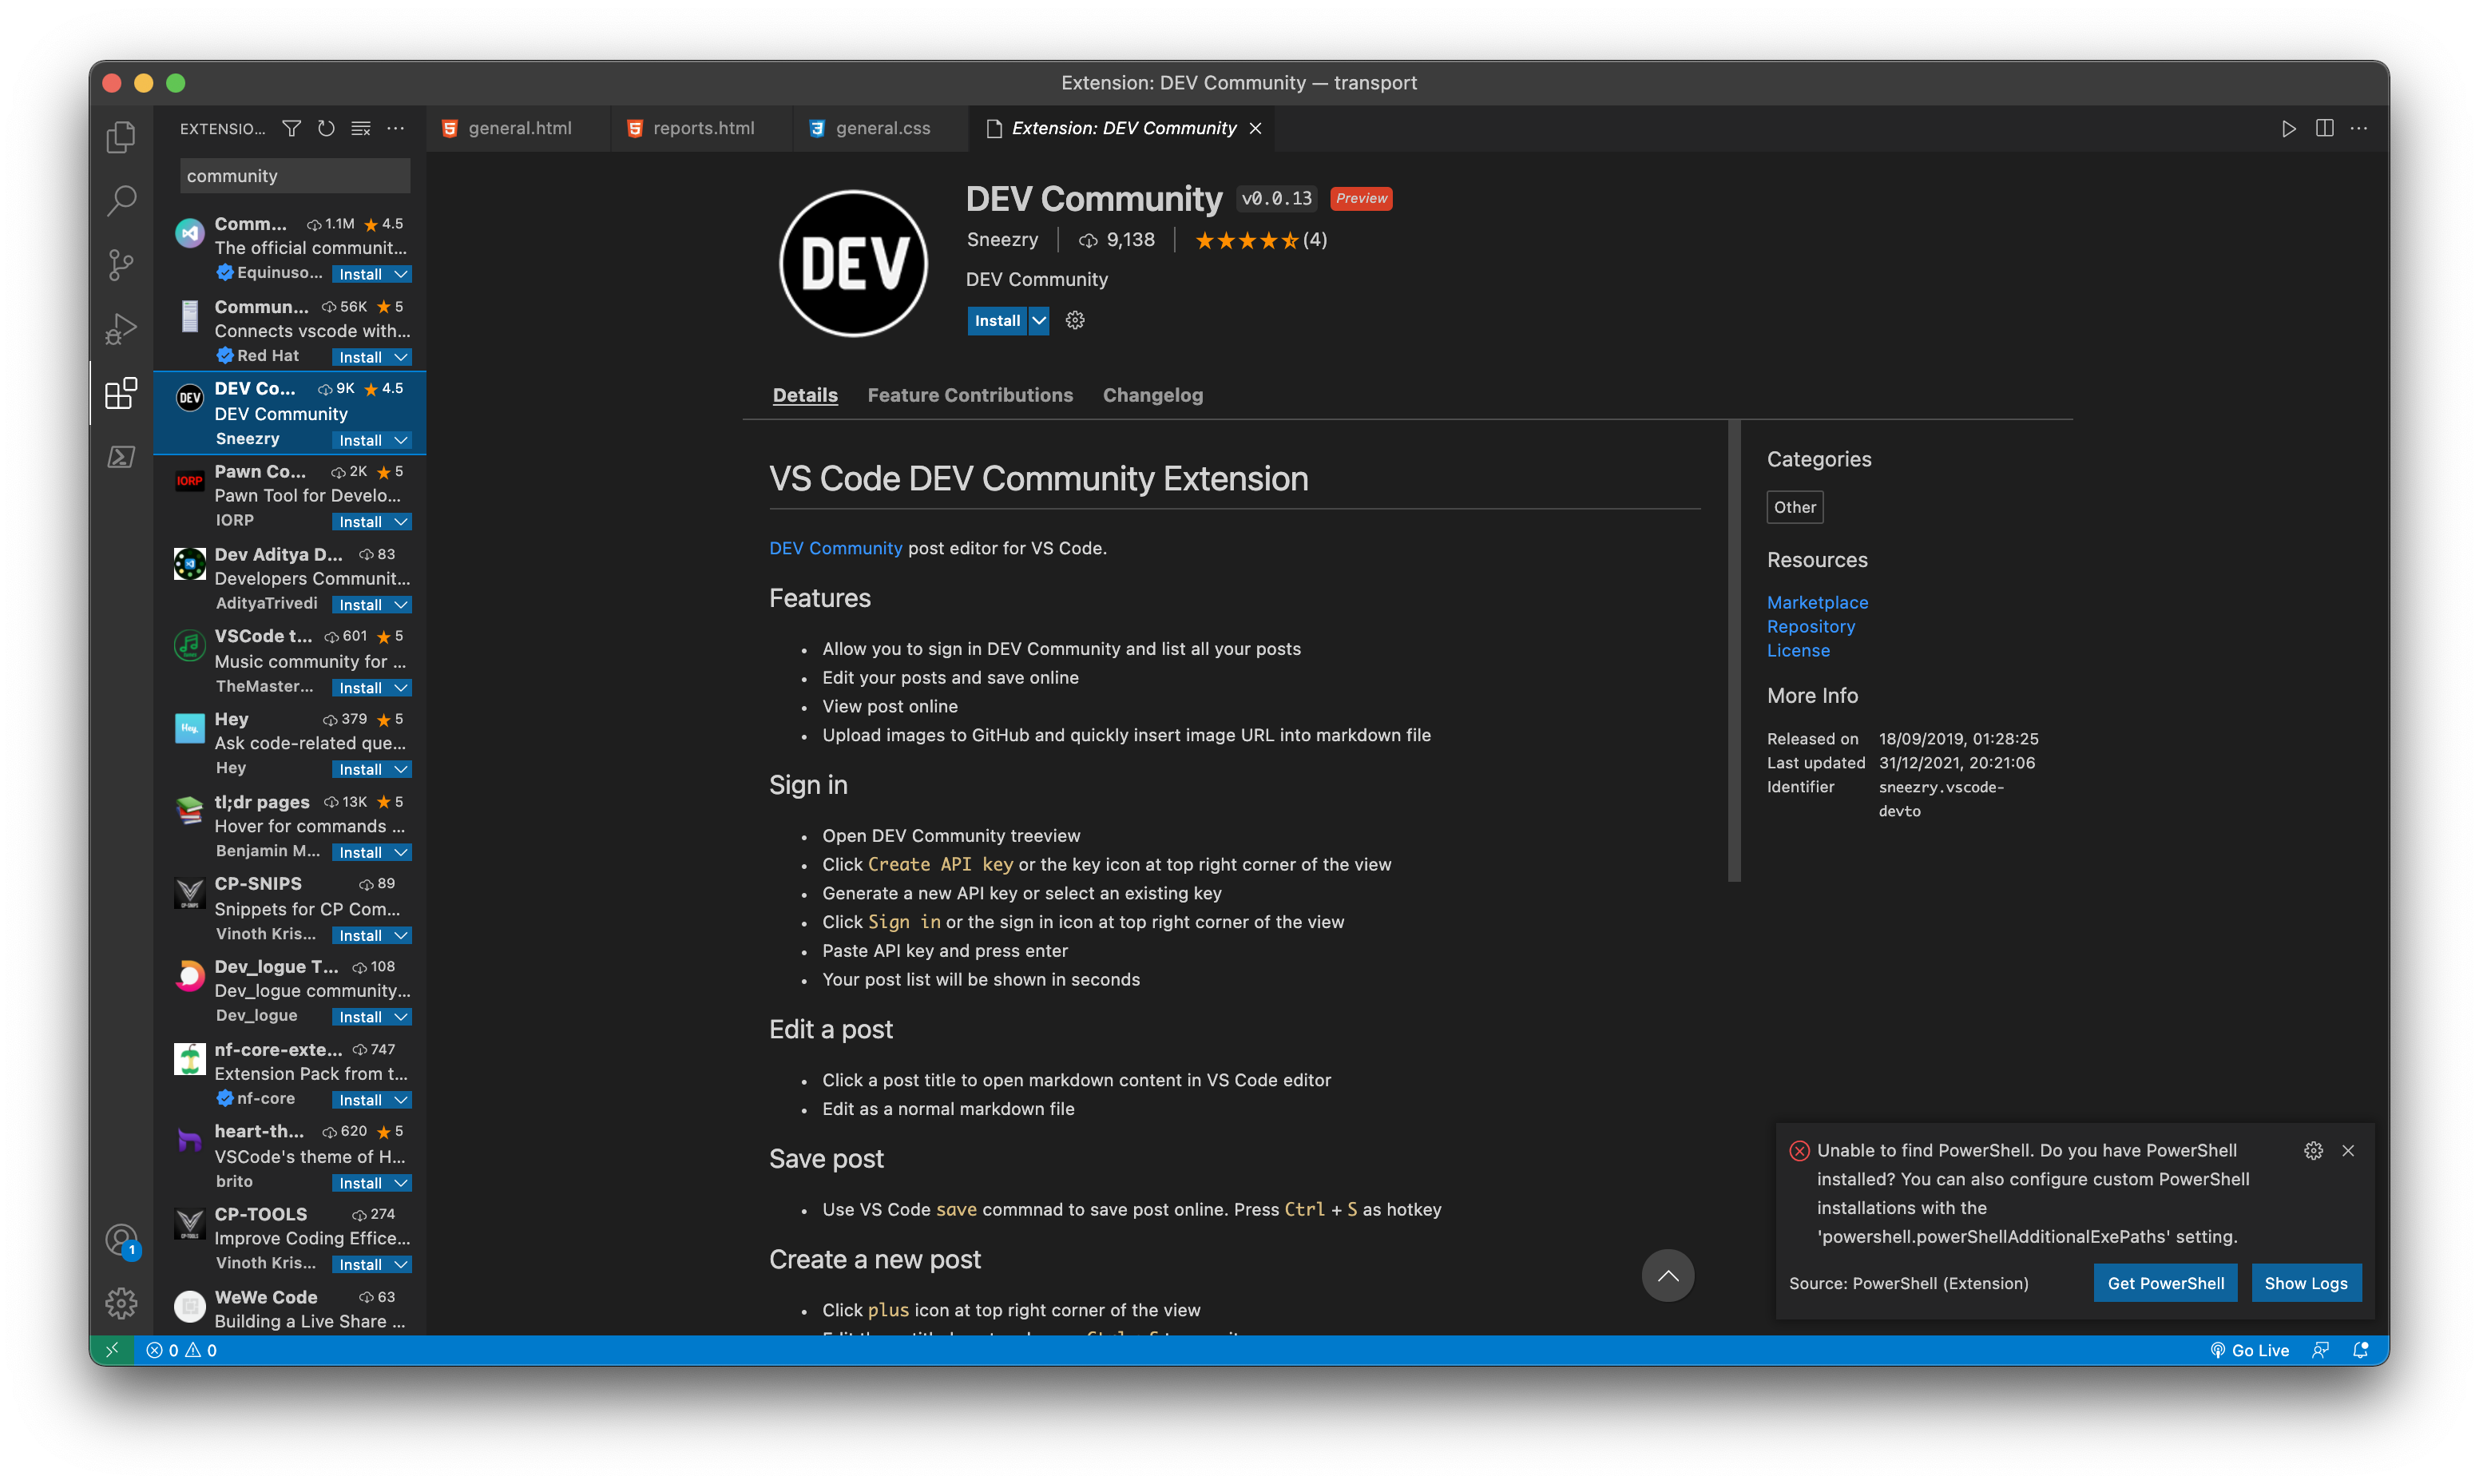Expand Install dropdown for Red Hat extension
The width and height of the screenshot is (2479, 1484).
coord(401,357)
